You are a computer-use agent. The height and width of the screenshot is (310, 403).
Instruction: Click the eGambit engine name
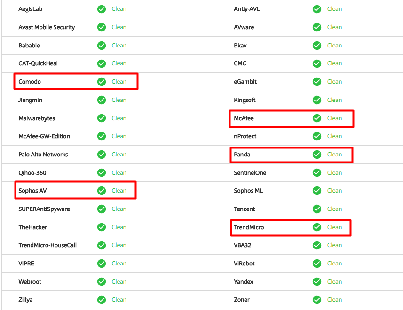point(245,82)
